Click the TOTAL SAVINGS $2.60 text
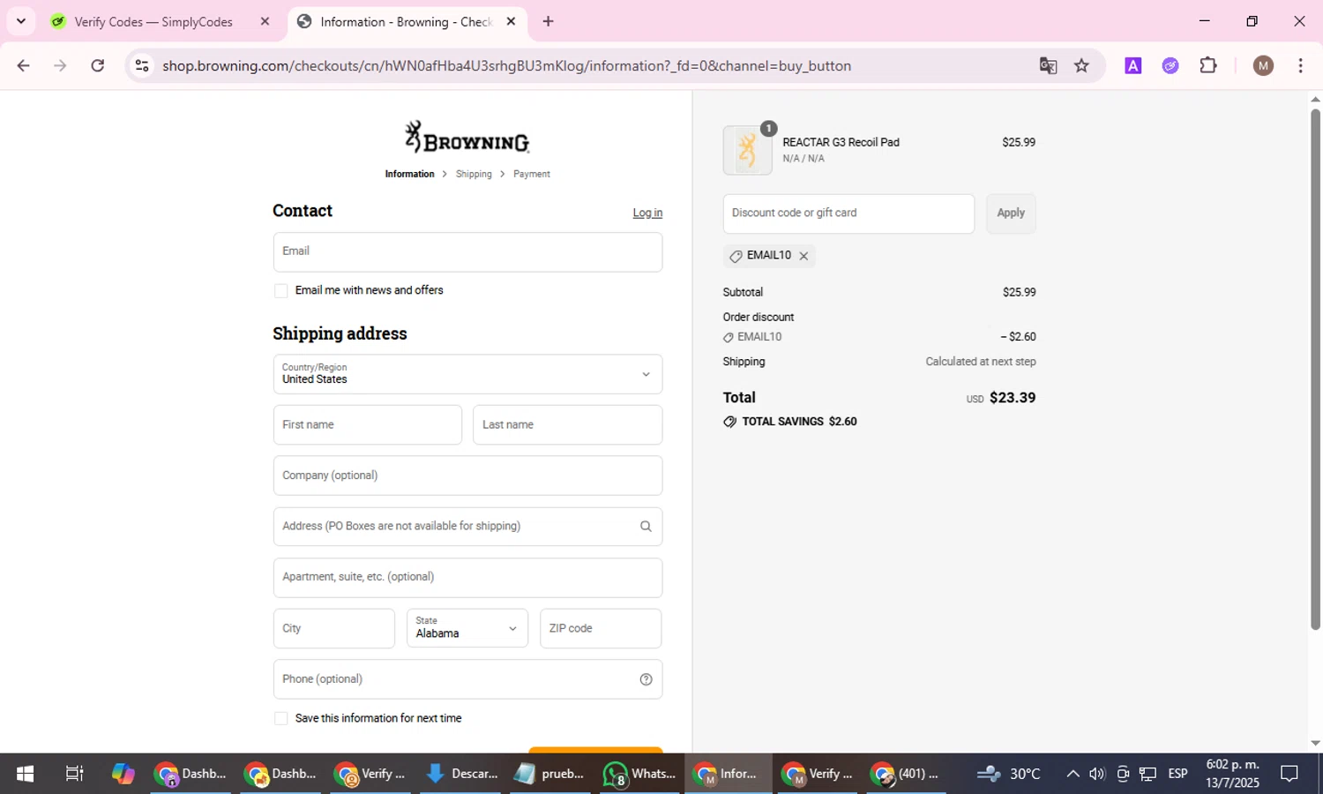 799,422
